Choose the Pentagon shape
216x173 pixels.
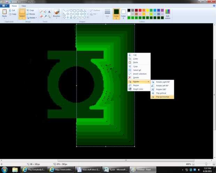click(x=71, y=14)
